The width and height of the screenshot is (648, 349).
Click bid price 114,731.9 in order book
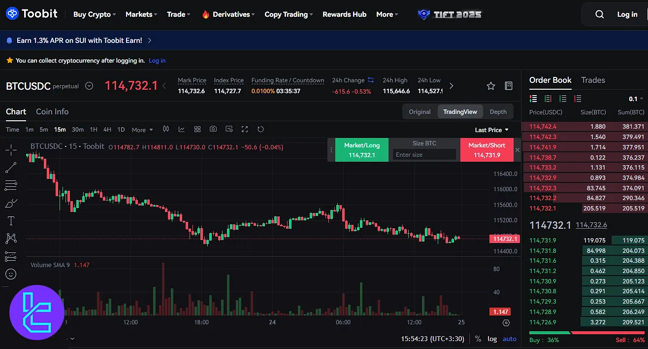click(543, 241)
